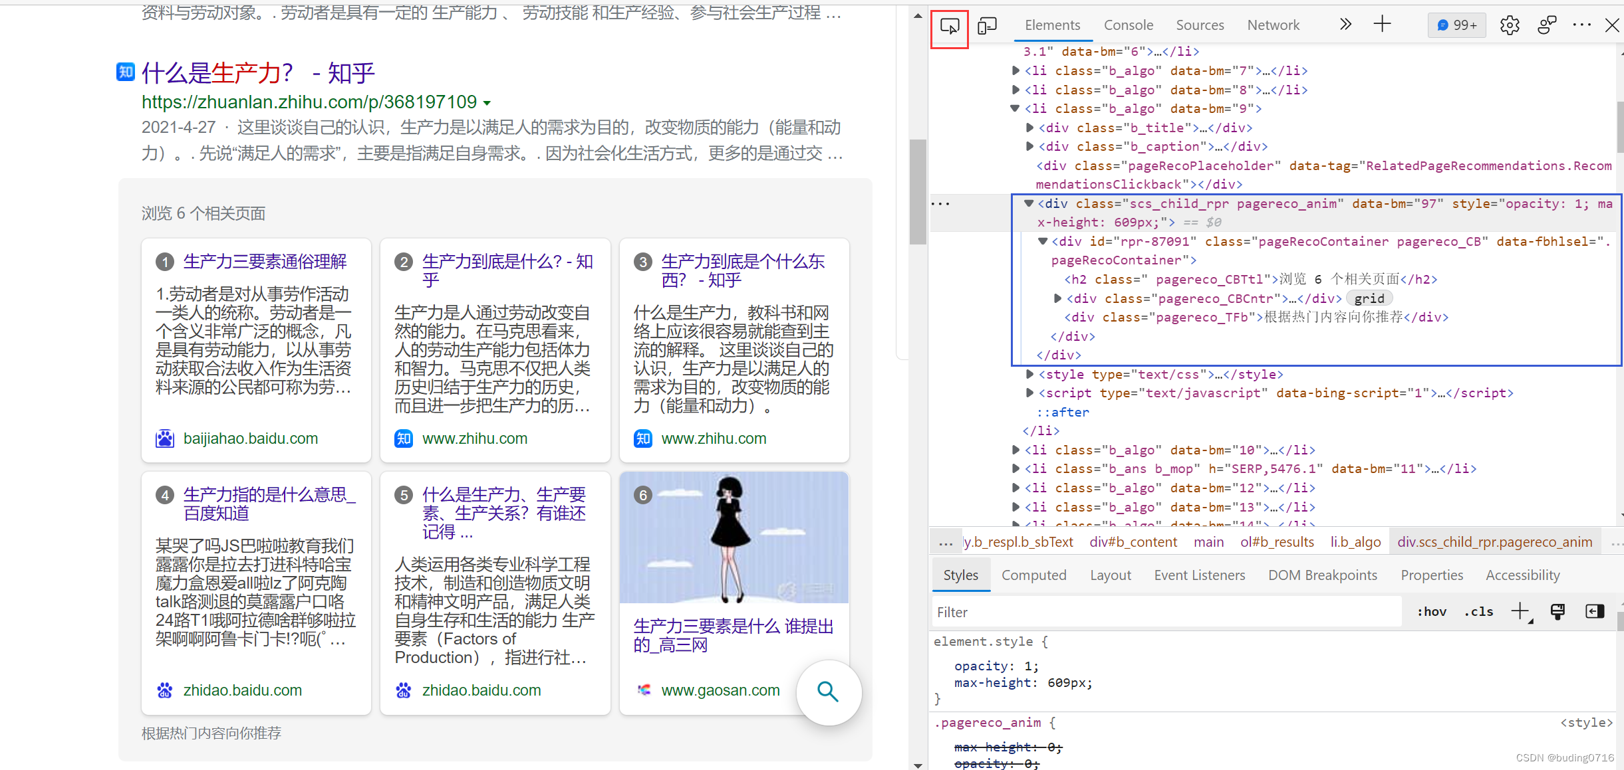Click the add new tool plus icon
Image resolution: width=1624 pixels, height=770 pixels.
(x=1382, y=25)
